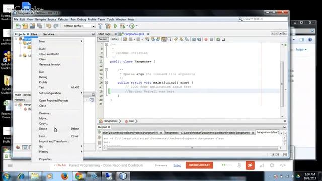Click the Output panel horizontal scrollbar
The height and width of the screenshot is (181, 322).
click(192, 148)
